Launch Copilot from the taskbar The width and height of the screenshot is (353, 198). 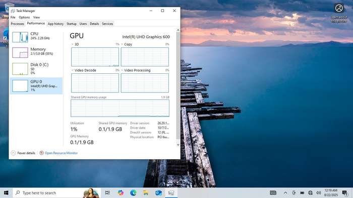tap(121, 192)
